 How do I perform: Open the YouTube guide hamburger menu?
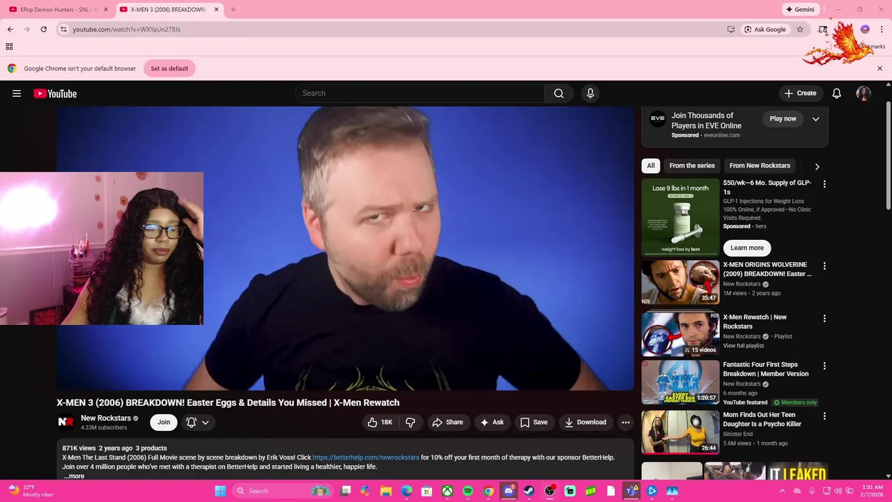(x=17, y=93)
